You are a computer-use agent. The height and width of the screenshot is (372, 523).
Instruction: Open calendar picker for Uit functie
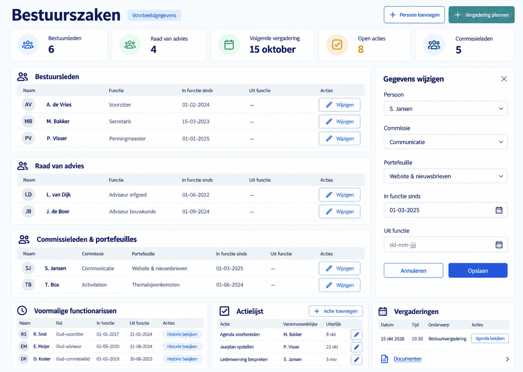(499, 245)
